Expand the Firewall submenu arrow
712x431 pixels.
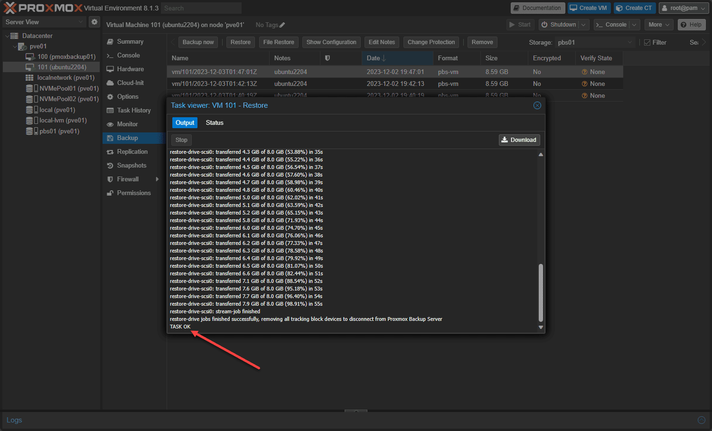pos(157,179)
